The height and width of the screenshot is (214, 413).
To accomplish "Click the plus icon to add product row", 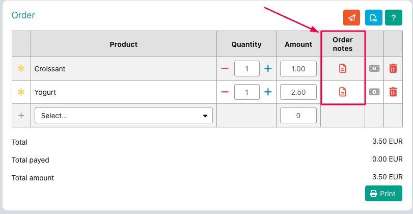I will [x=21, y=116].
